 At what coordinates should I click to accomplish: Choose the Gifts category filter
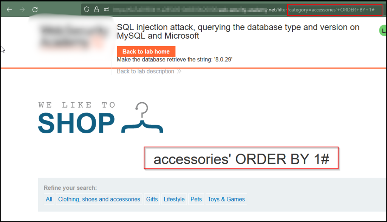pos(152,199)
